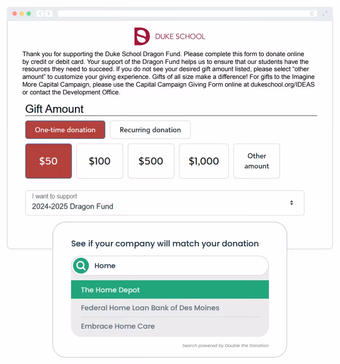Select Federal Home Loan Bank of Des Moines
Screen dimensions: 340x364
(170, 308)
